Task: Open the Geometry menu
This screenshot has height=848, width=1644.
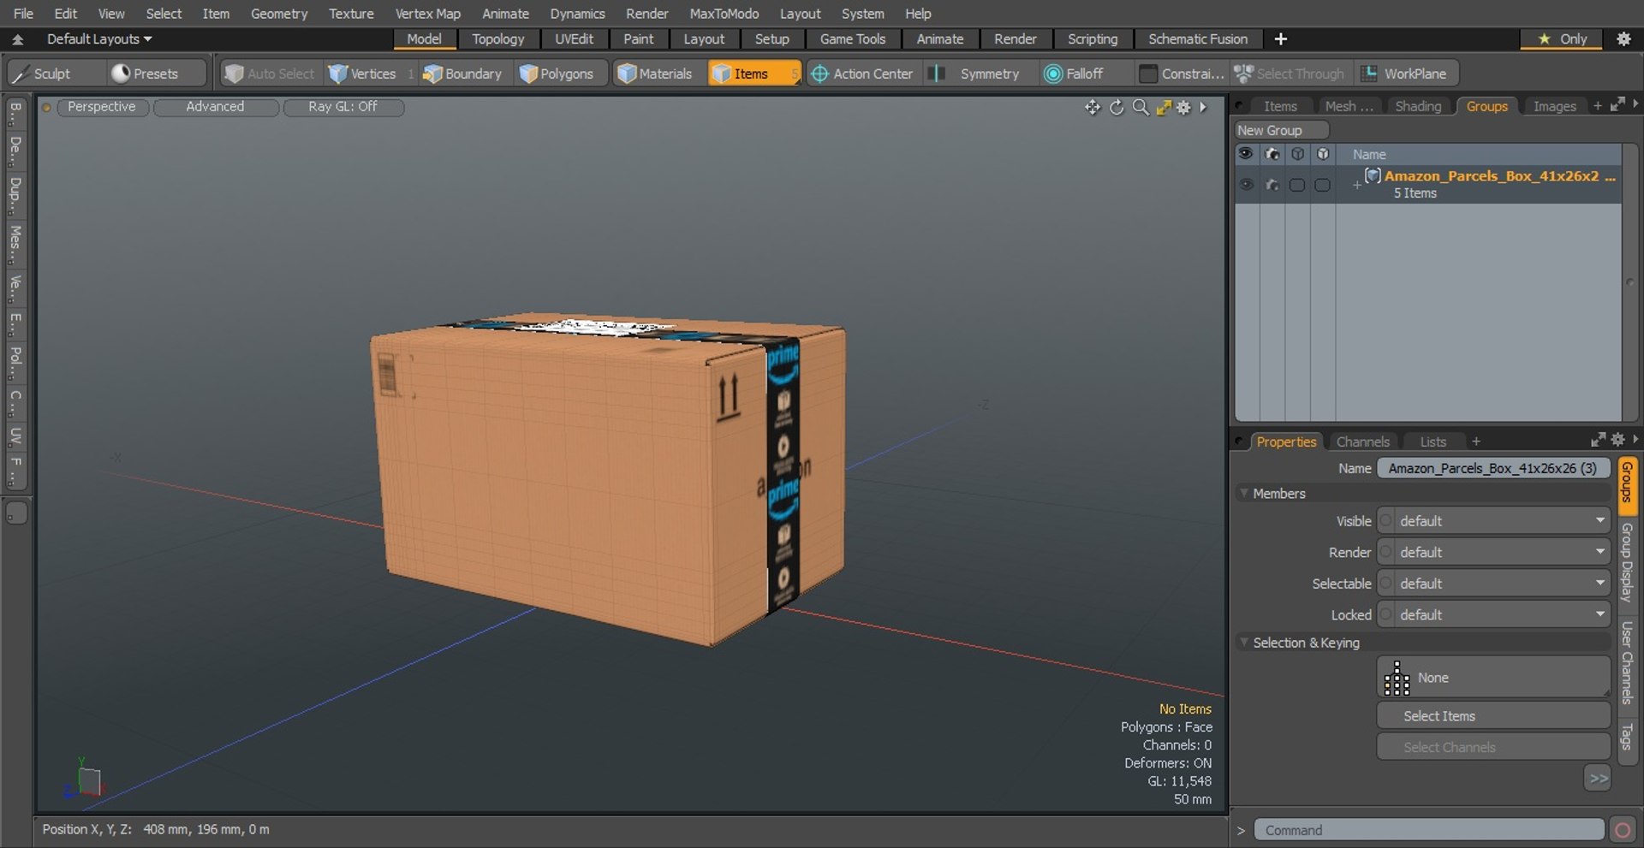Action: pos(279,14)
